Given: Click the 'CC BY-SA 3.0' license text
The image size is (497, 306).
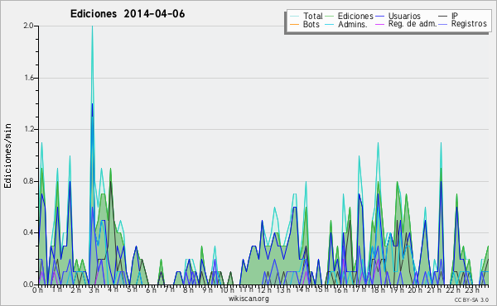Looking at the screenshot, I should coord(471,299).
